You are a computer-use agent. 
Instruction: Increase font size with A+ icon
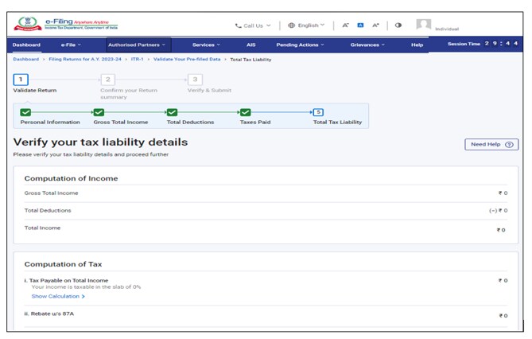click(x=375, y=25)
